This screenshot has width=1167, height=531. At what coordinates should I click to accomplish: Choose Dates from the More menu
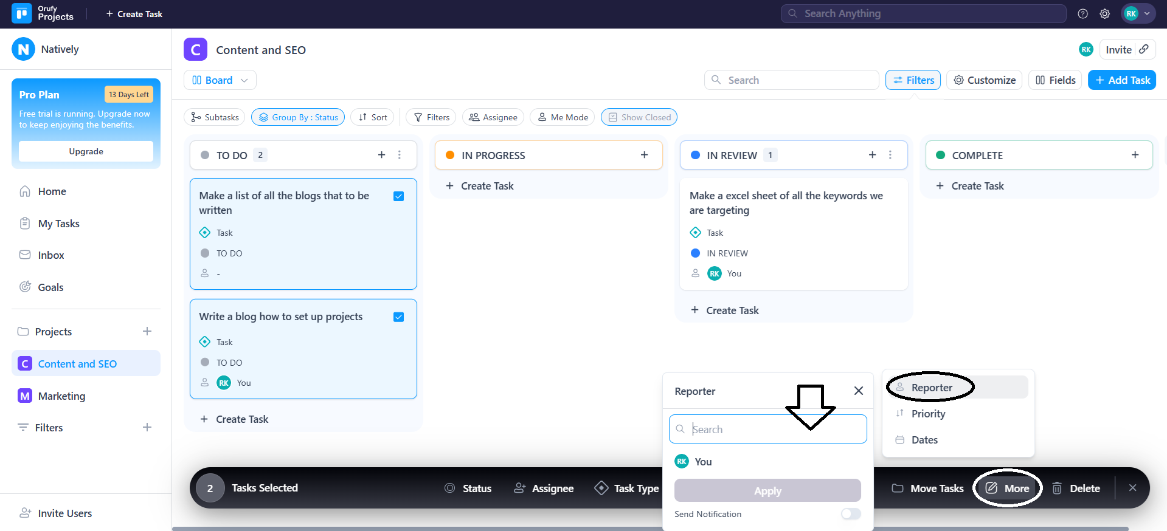click(924, 440)
